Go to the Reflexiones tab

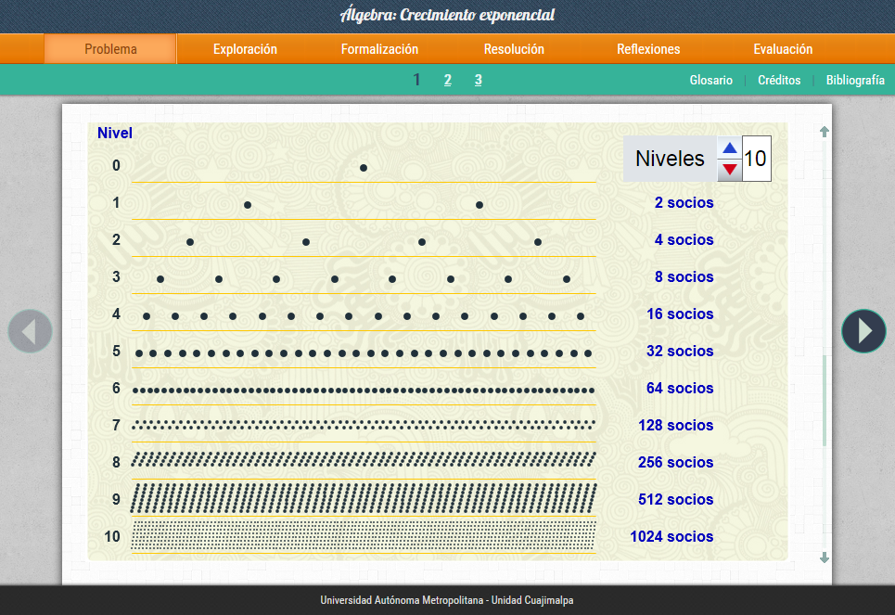point(648,49)
